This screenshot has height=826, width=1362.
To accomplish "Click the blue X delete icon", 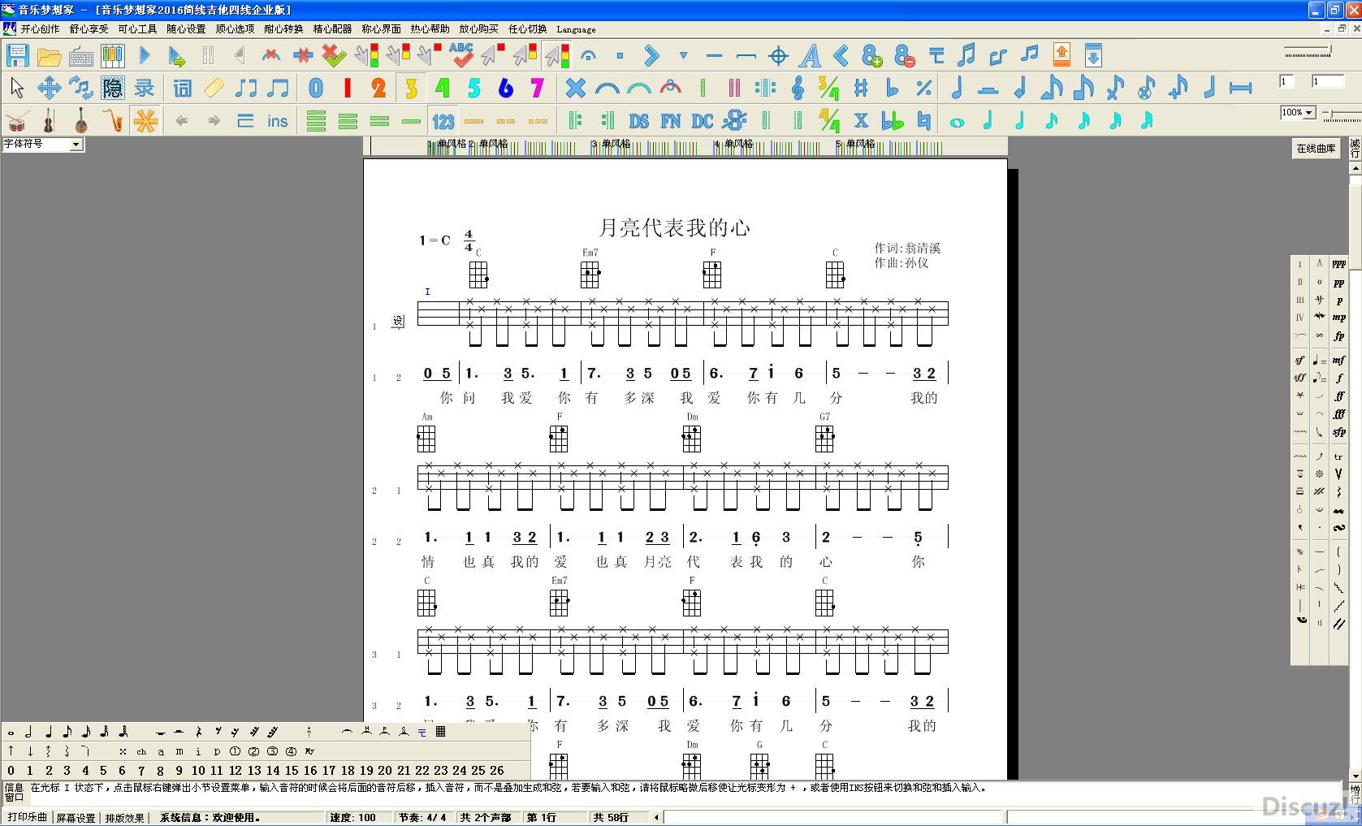I will [x=576, y=88].
